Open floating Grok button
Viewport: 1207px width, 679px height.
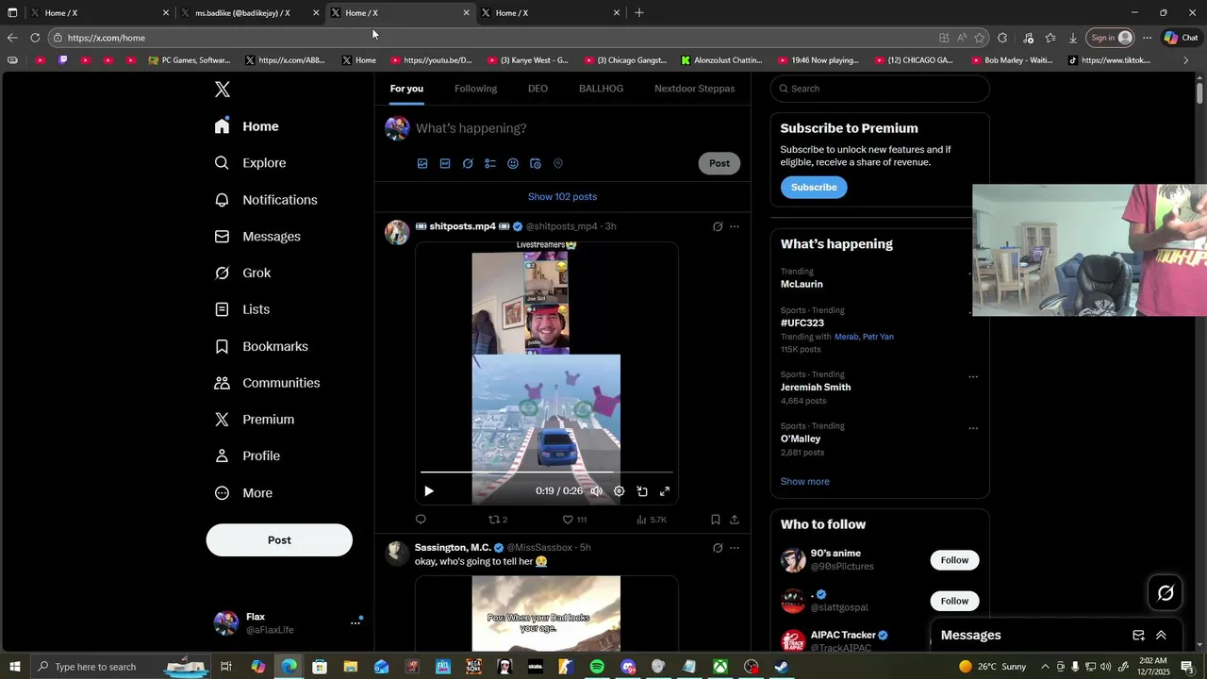(x=1166, y=593)
